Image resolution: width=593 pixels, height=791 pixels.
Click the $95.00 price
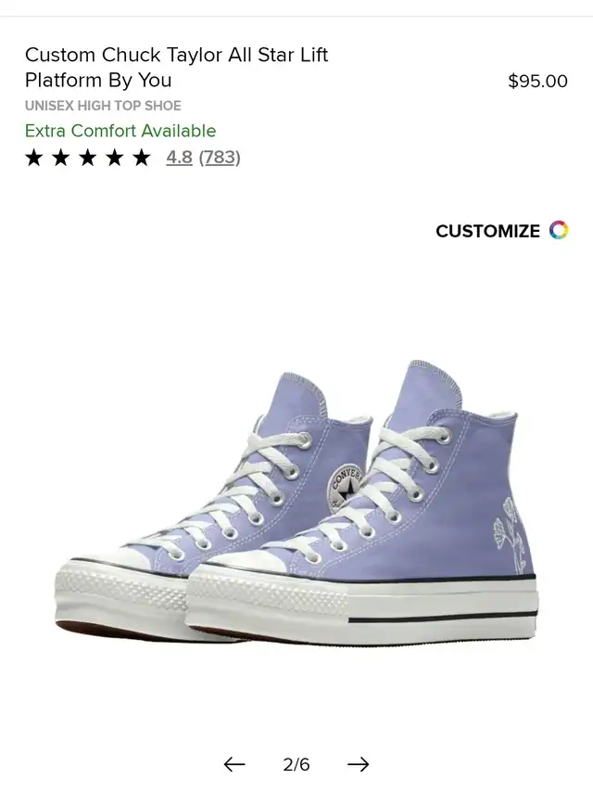(x=537, y=81)
